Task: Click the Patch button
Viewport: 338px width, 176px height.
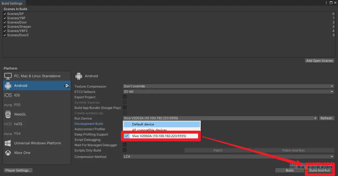Action: 218,150
